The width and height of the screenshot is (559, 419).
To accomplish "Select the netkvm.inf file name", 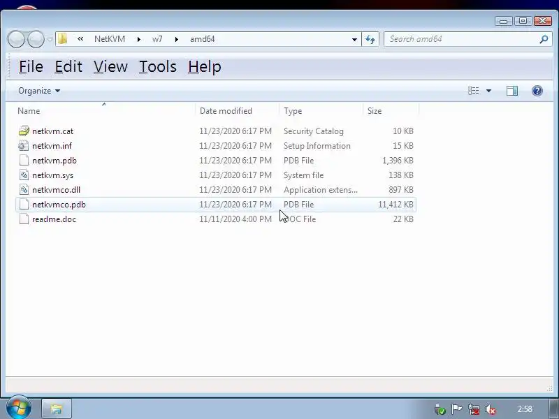I will pyautogui.click(x=52, y=146).
